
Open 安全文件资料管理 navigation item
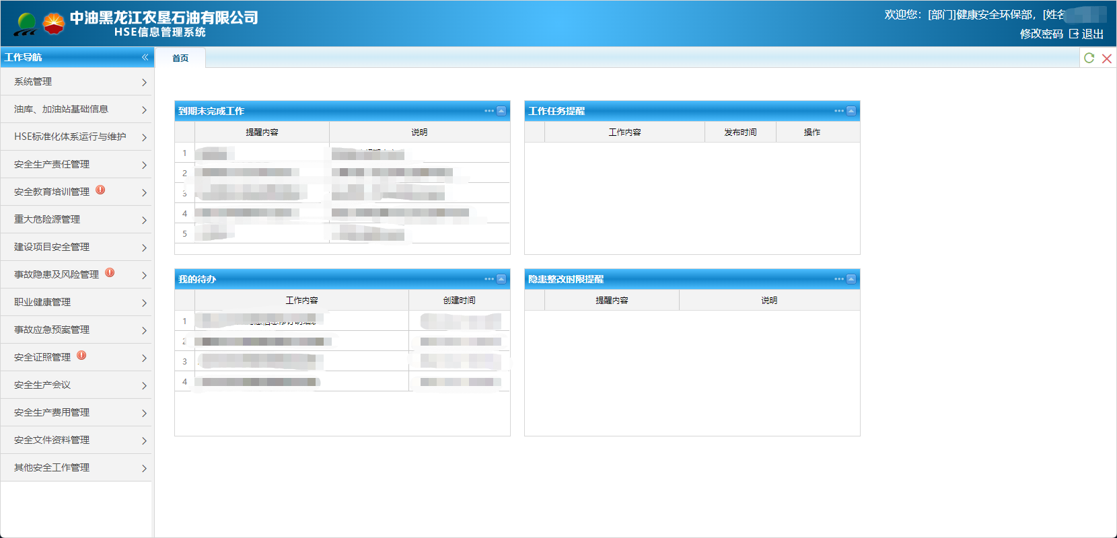tap(76, 440)
